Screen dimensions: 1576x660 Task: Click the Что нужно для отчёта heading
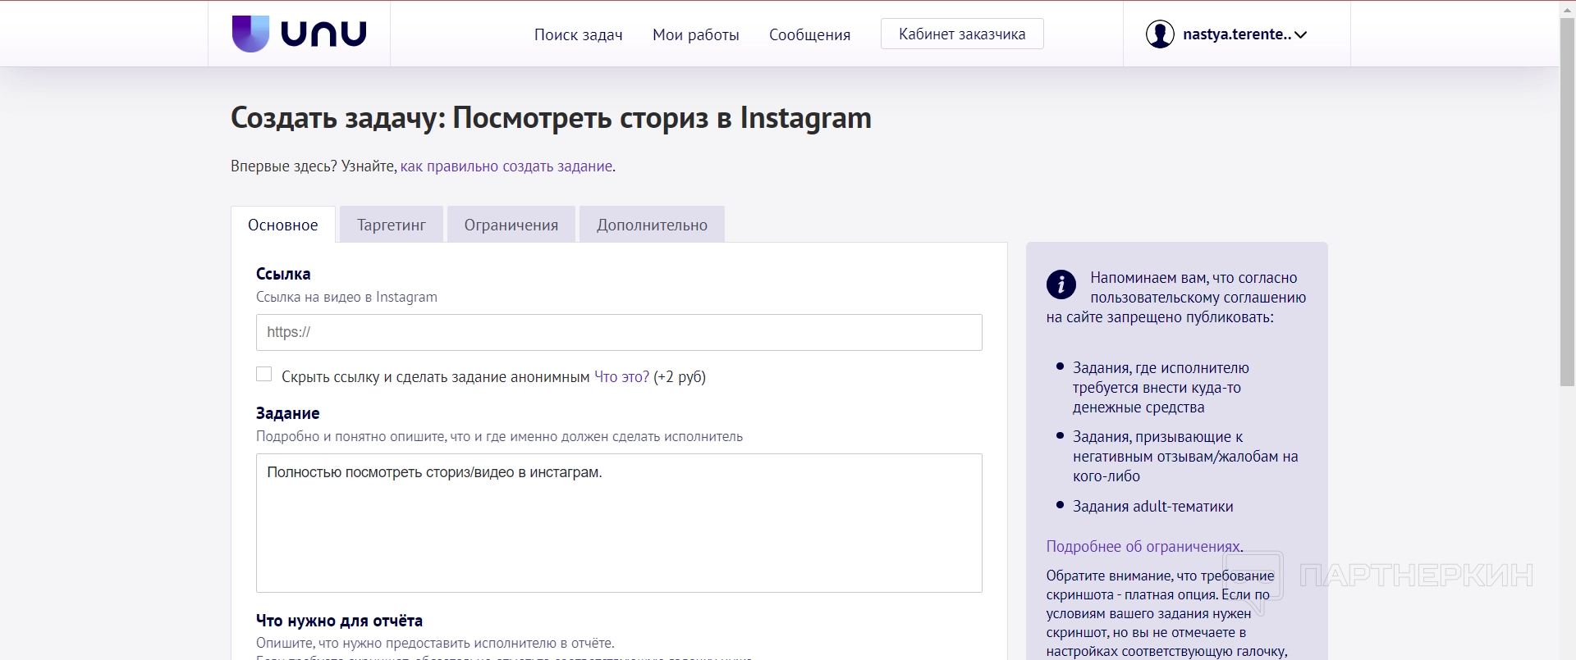339,621
